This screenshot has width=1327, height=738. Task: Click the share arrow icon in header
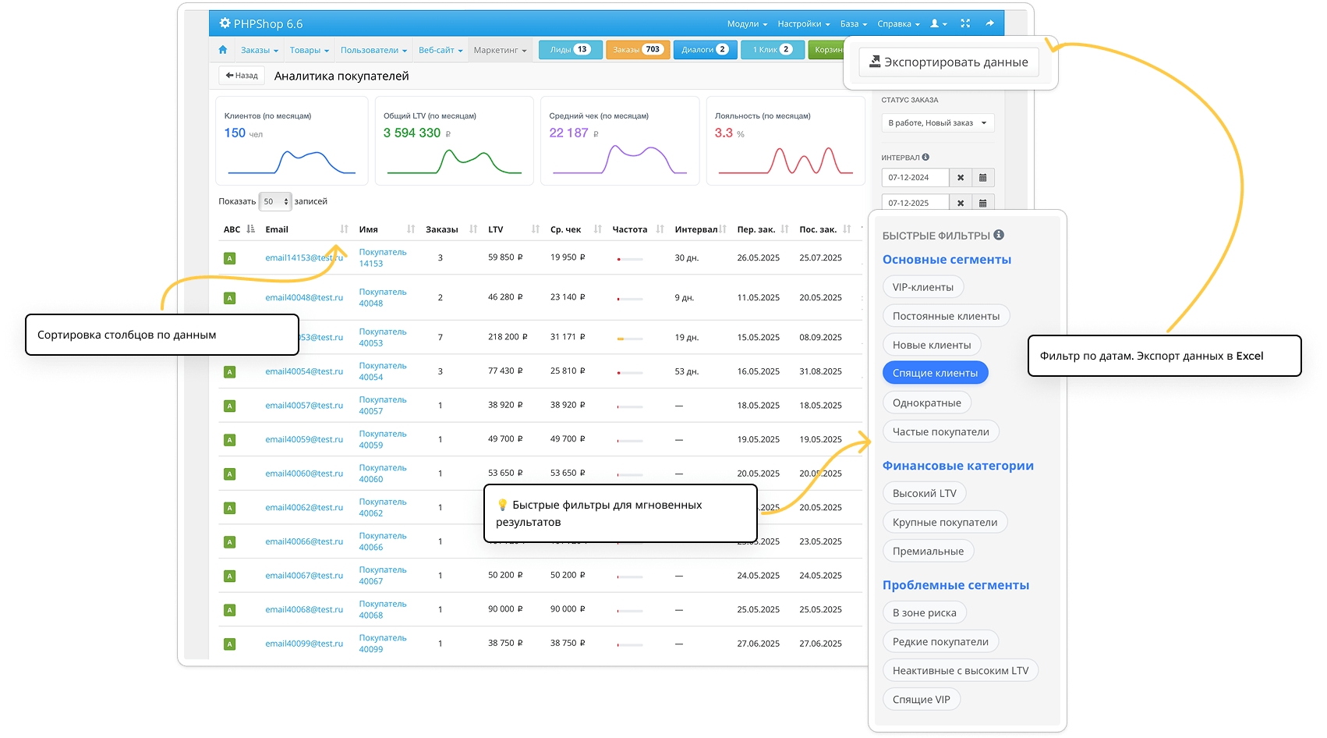point(989,23)
